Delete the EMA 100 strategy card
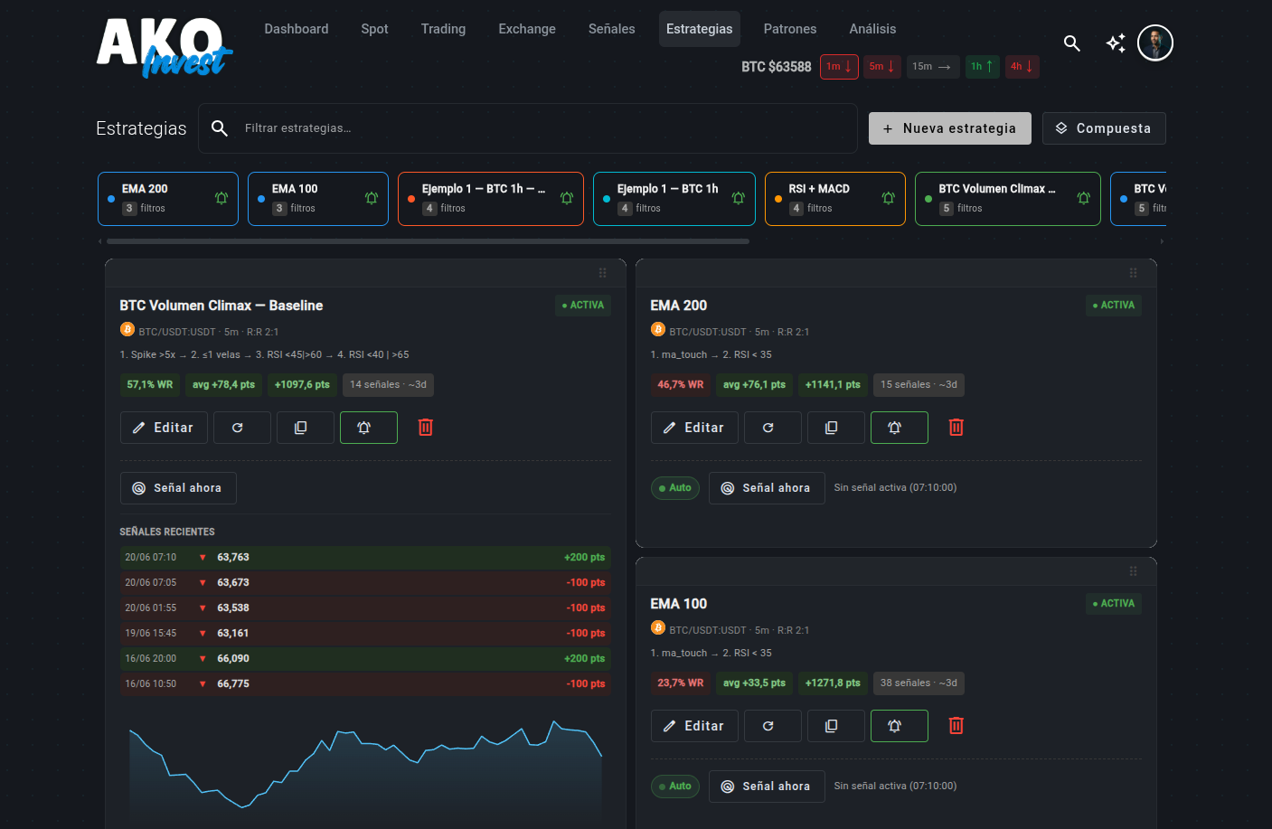The width and height of the screenshot is (1272, 829). pos(956,726)
